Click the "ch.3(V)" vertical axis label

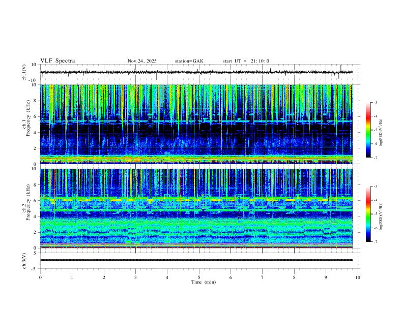pyautogui.click(x=24, y=261)
